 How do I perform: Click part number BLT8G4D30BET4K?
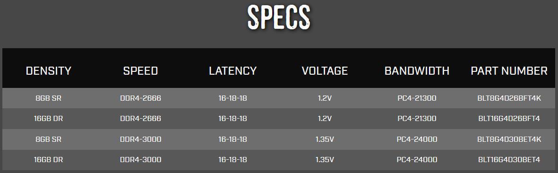[x=509, y=139]
